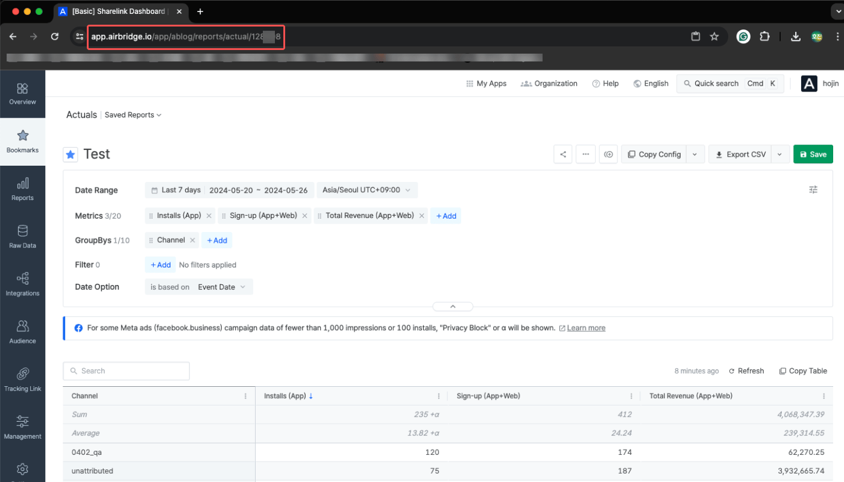Open the Learn more link
844x482 pixels.
point(586,328)
